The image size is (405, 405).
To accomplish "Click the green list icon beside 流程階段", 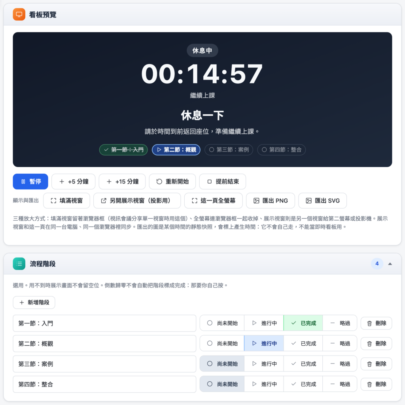I will coord(19,264).
